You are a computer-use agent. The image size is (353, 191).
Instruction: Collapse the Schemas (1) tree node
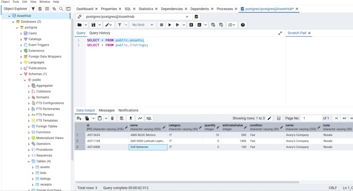click(x=21, y=74)
